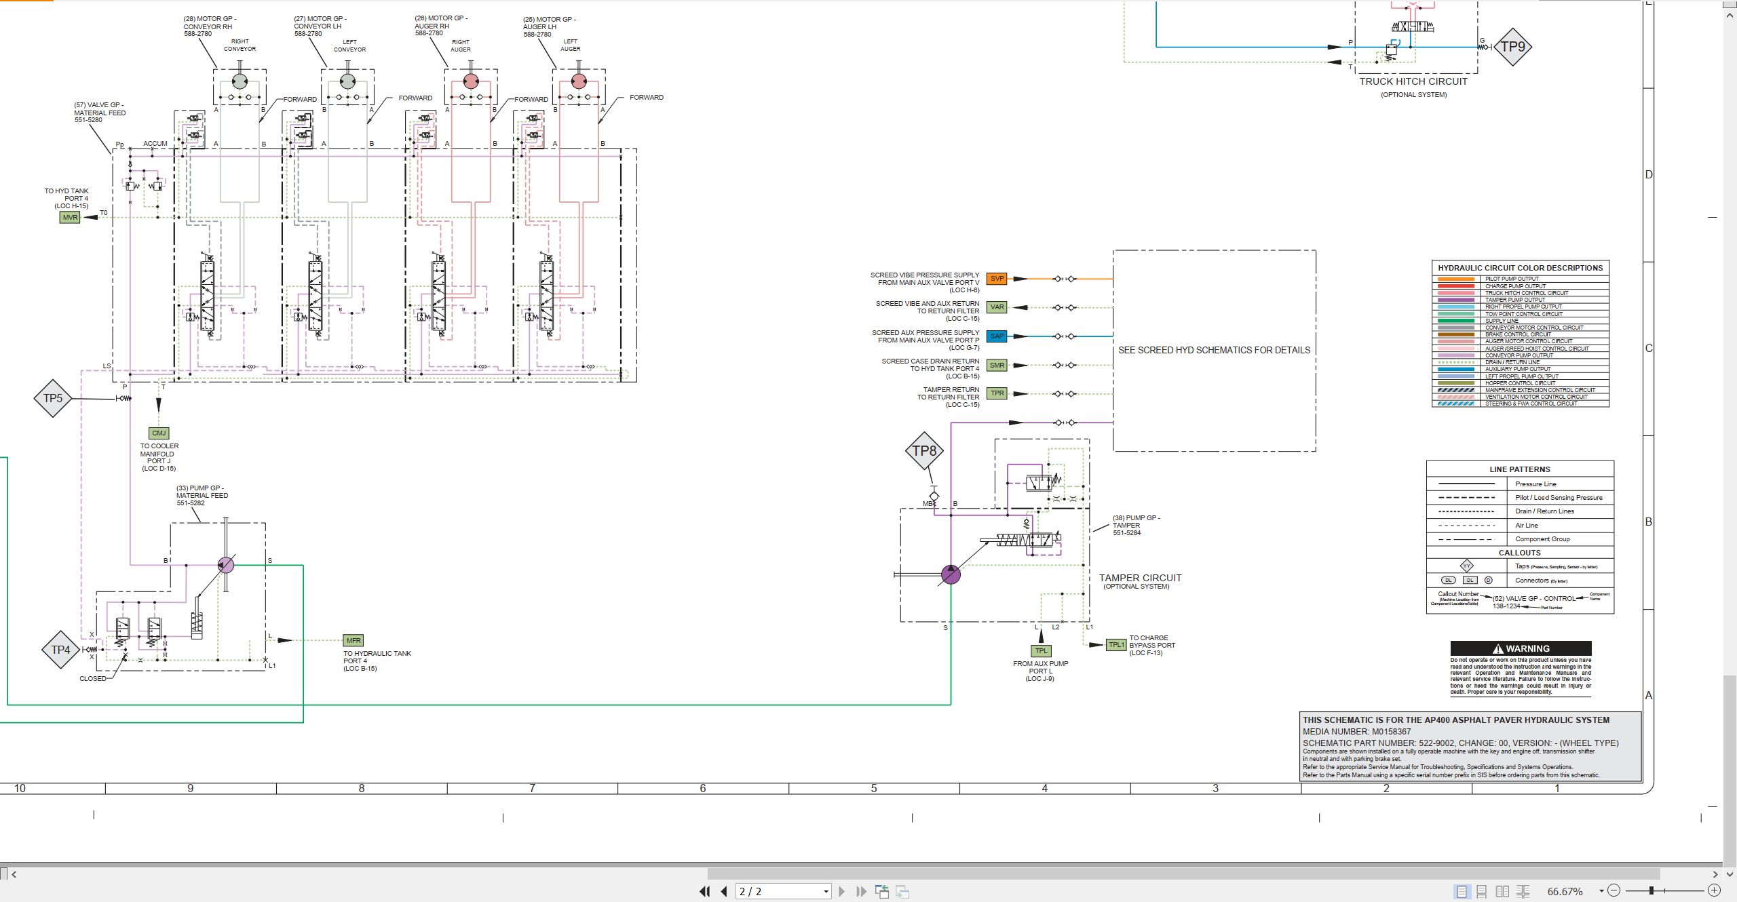Click the TP8 test port diamond
The width and height of the screenshot is (1737, 902).
coord(924,451)
